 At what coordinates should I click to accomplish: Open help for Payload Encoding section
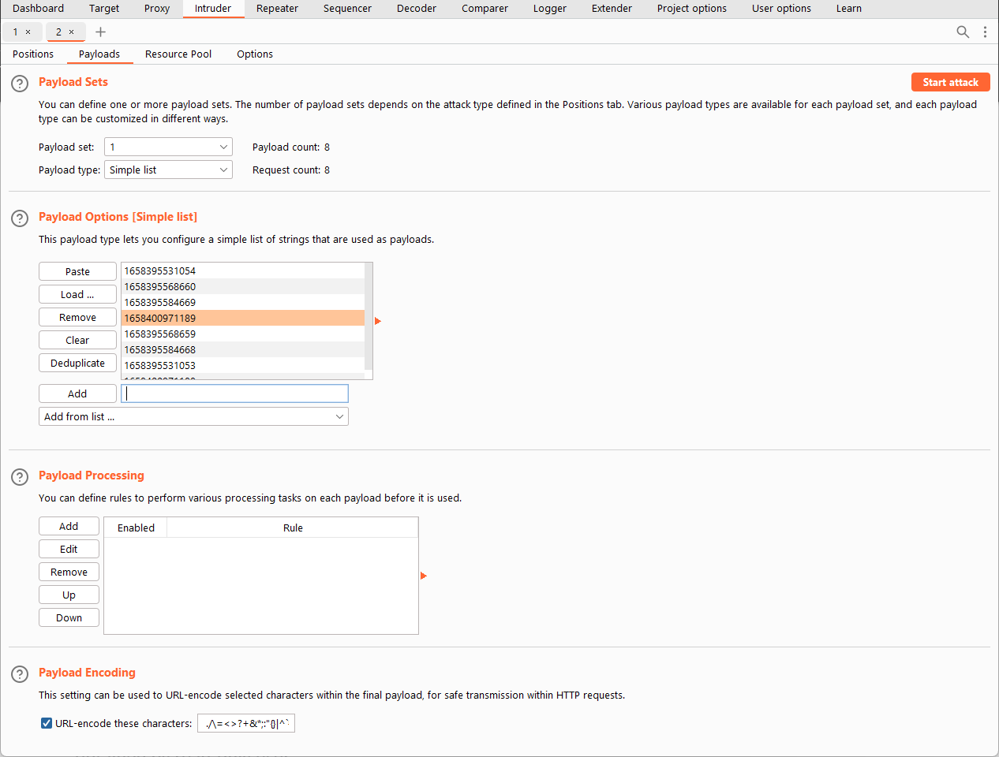pos(20,674)
